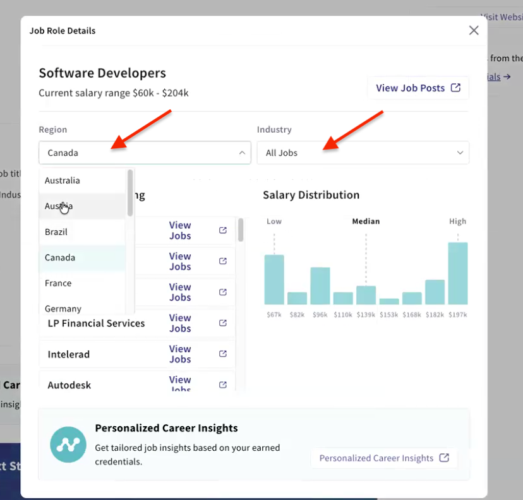Click the $139k Median salary bar
This screenshot has height=500, width=523.
coord(366,295)
